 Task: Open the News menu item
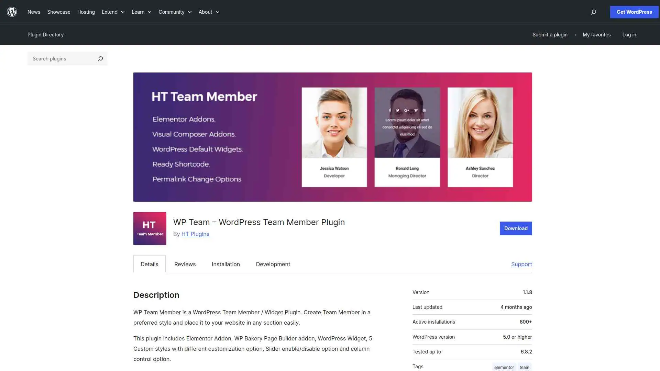point(34,12)
